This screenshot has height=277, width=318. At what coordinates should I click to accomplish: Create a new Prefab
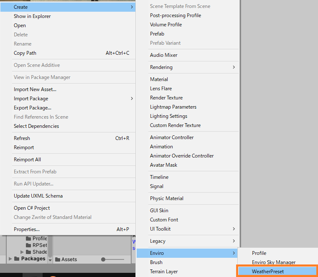pyautogui.click(x=188, y=34)
